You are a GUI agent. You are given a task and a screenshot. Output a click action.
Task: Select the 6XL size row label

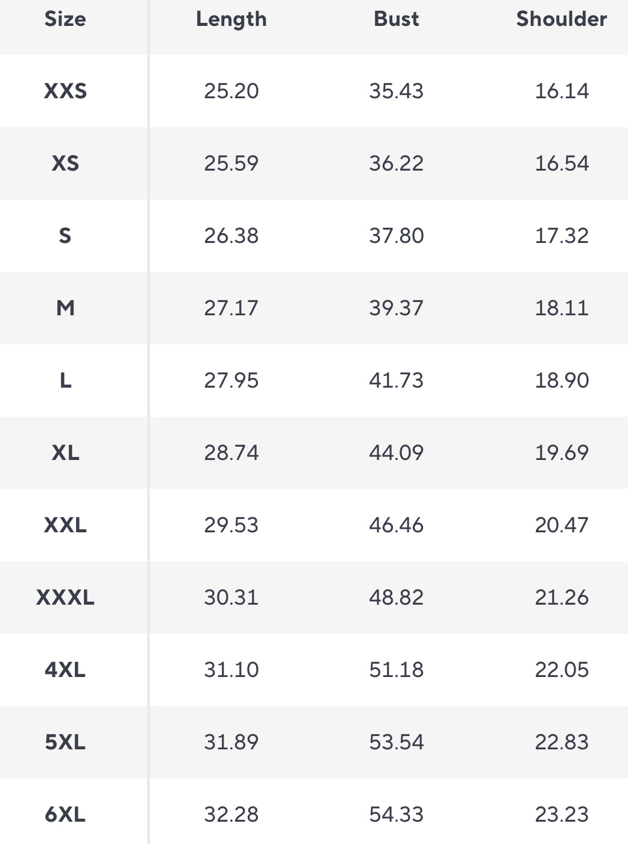tap(65, 814)
